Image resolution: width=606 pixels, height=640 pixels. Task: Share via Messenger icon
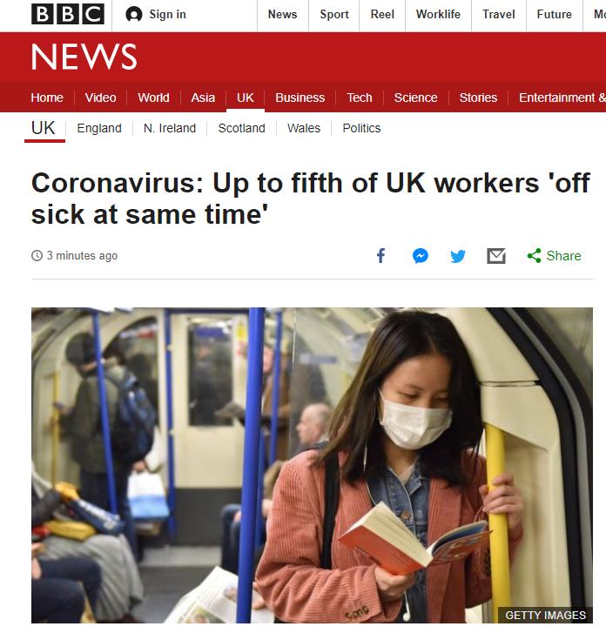420,256
